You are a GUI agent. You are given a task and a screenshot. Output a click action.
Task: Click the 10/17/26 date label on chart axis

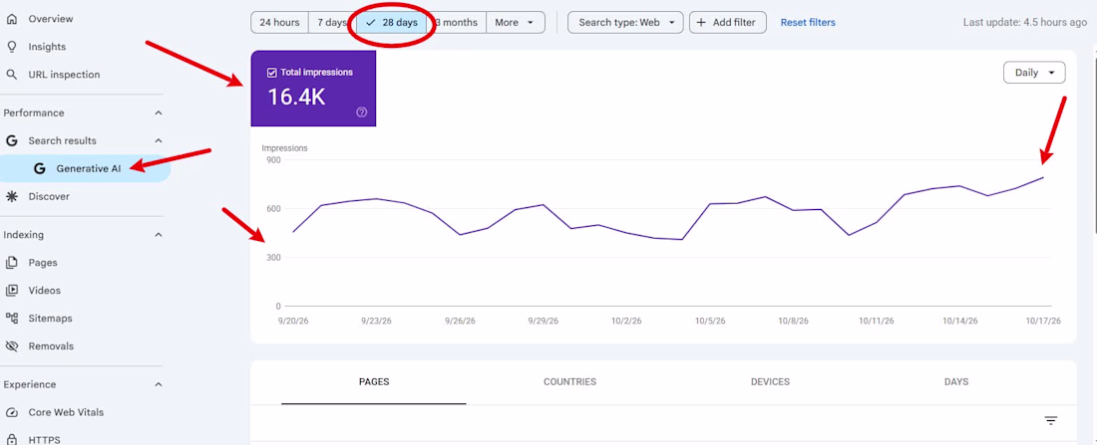coord(1043,321)
